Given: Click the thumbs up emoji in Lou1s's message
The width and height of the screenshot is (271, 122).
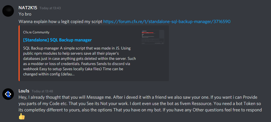Looking at the screenshot, I should pos(22,117).
